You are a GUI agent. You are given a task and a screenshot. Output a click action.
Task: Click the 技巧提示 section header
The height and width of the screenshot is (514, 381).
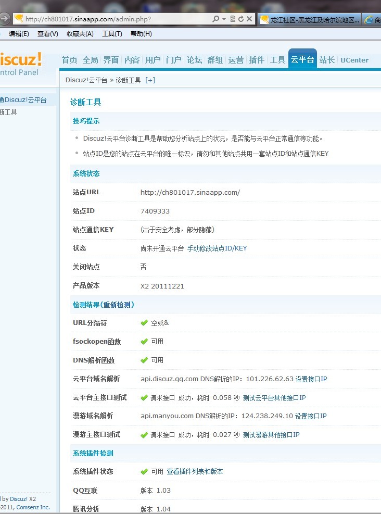point(86,121)
